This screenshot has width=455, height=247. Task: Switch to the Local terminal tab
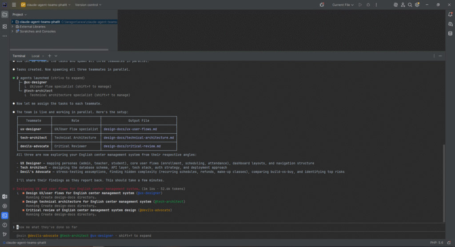(36, 56)
